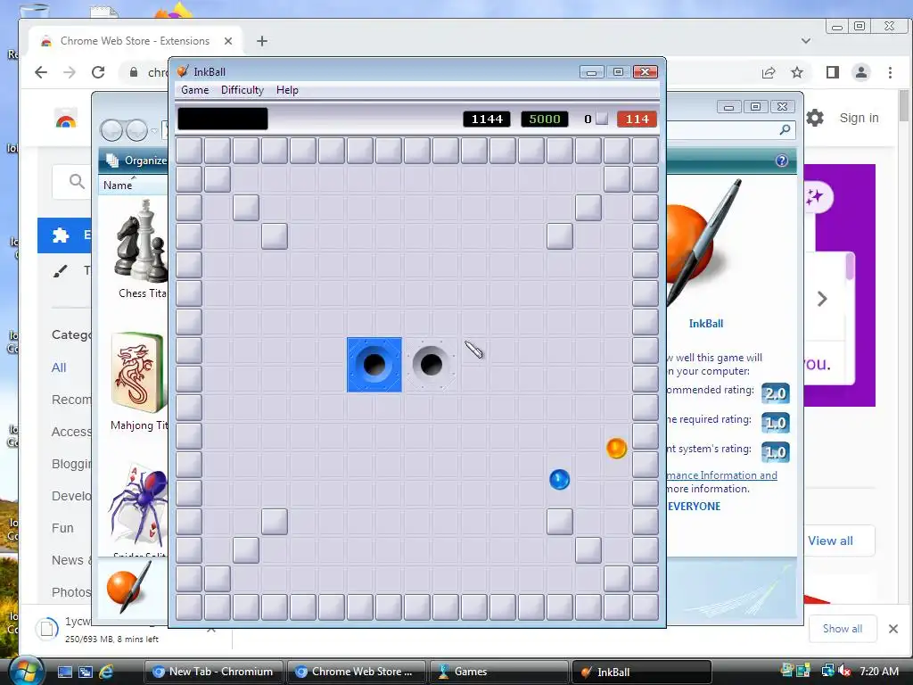Click the Games window help icon

pyautogui.click(x=781, y=161)
